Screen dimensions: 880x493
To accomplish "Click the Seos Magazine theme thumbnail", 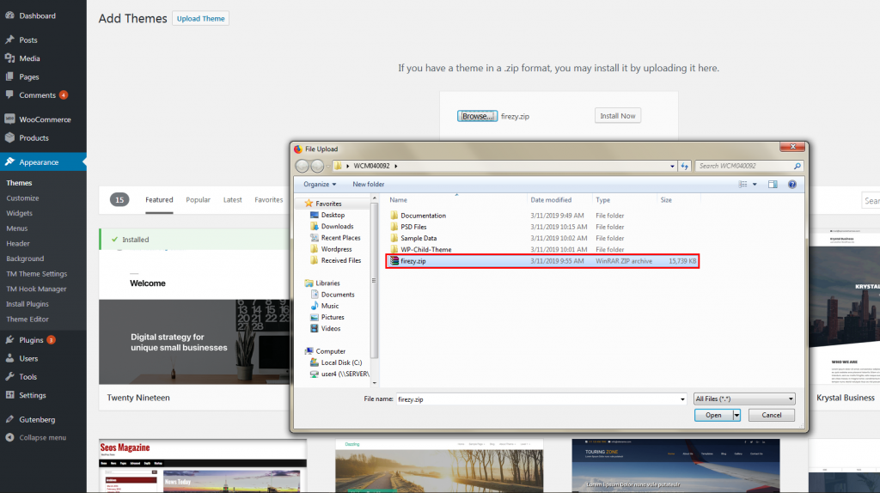I will (203, 466).
